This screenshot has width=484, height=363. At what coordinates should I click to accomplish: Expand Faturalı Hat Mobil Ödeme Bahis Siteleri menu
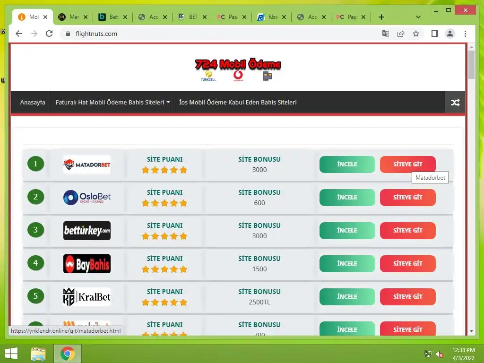tap(112, 102)
